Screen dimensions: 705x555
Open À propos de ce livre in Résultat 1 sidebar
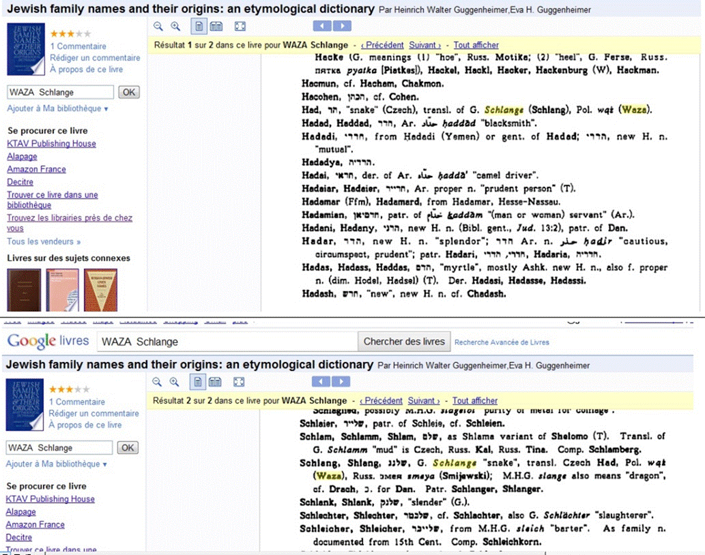click(86, 70)
